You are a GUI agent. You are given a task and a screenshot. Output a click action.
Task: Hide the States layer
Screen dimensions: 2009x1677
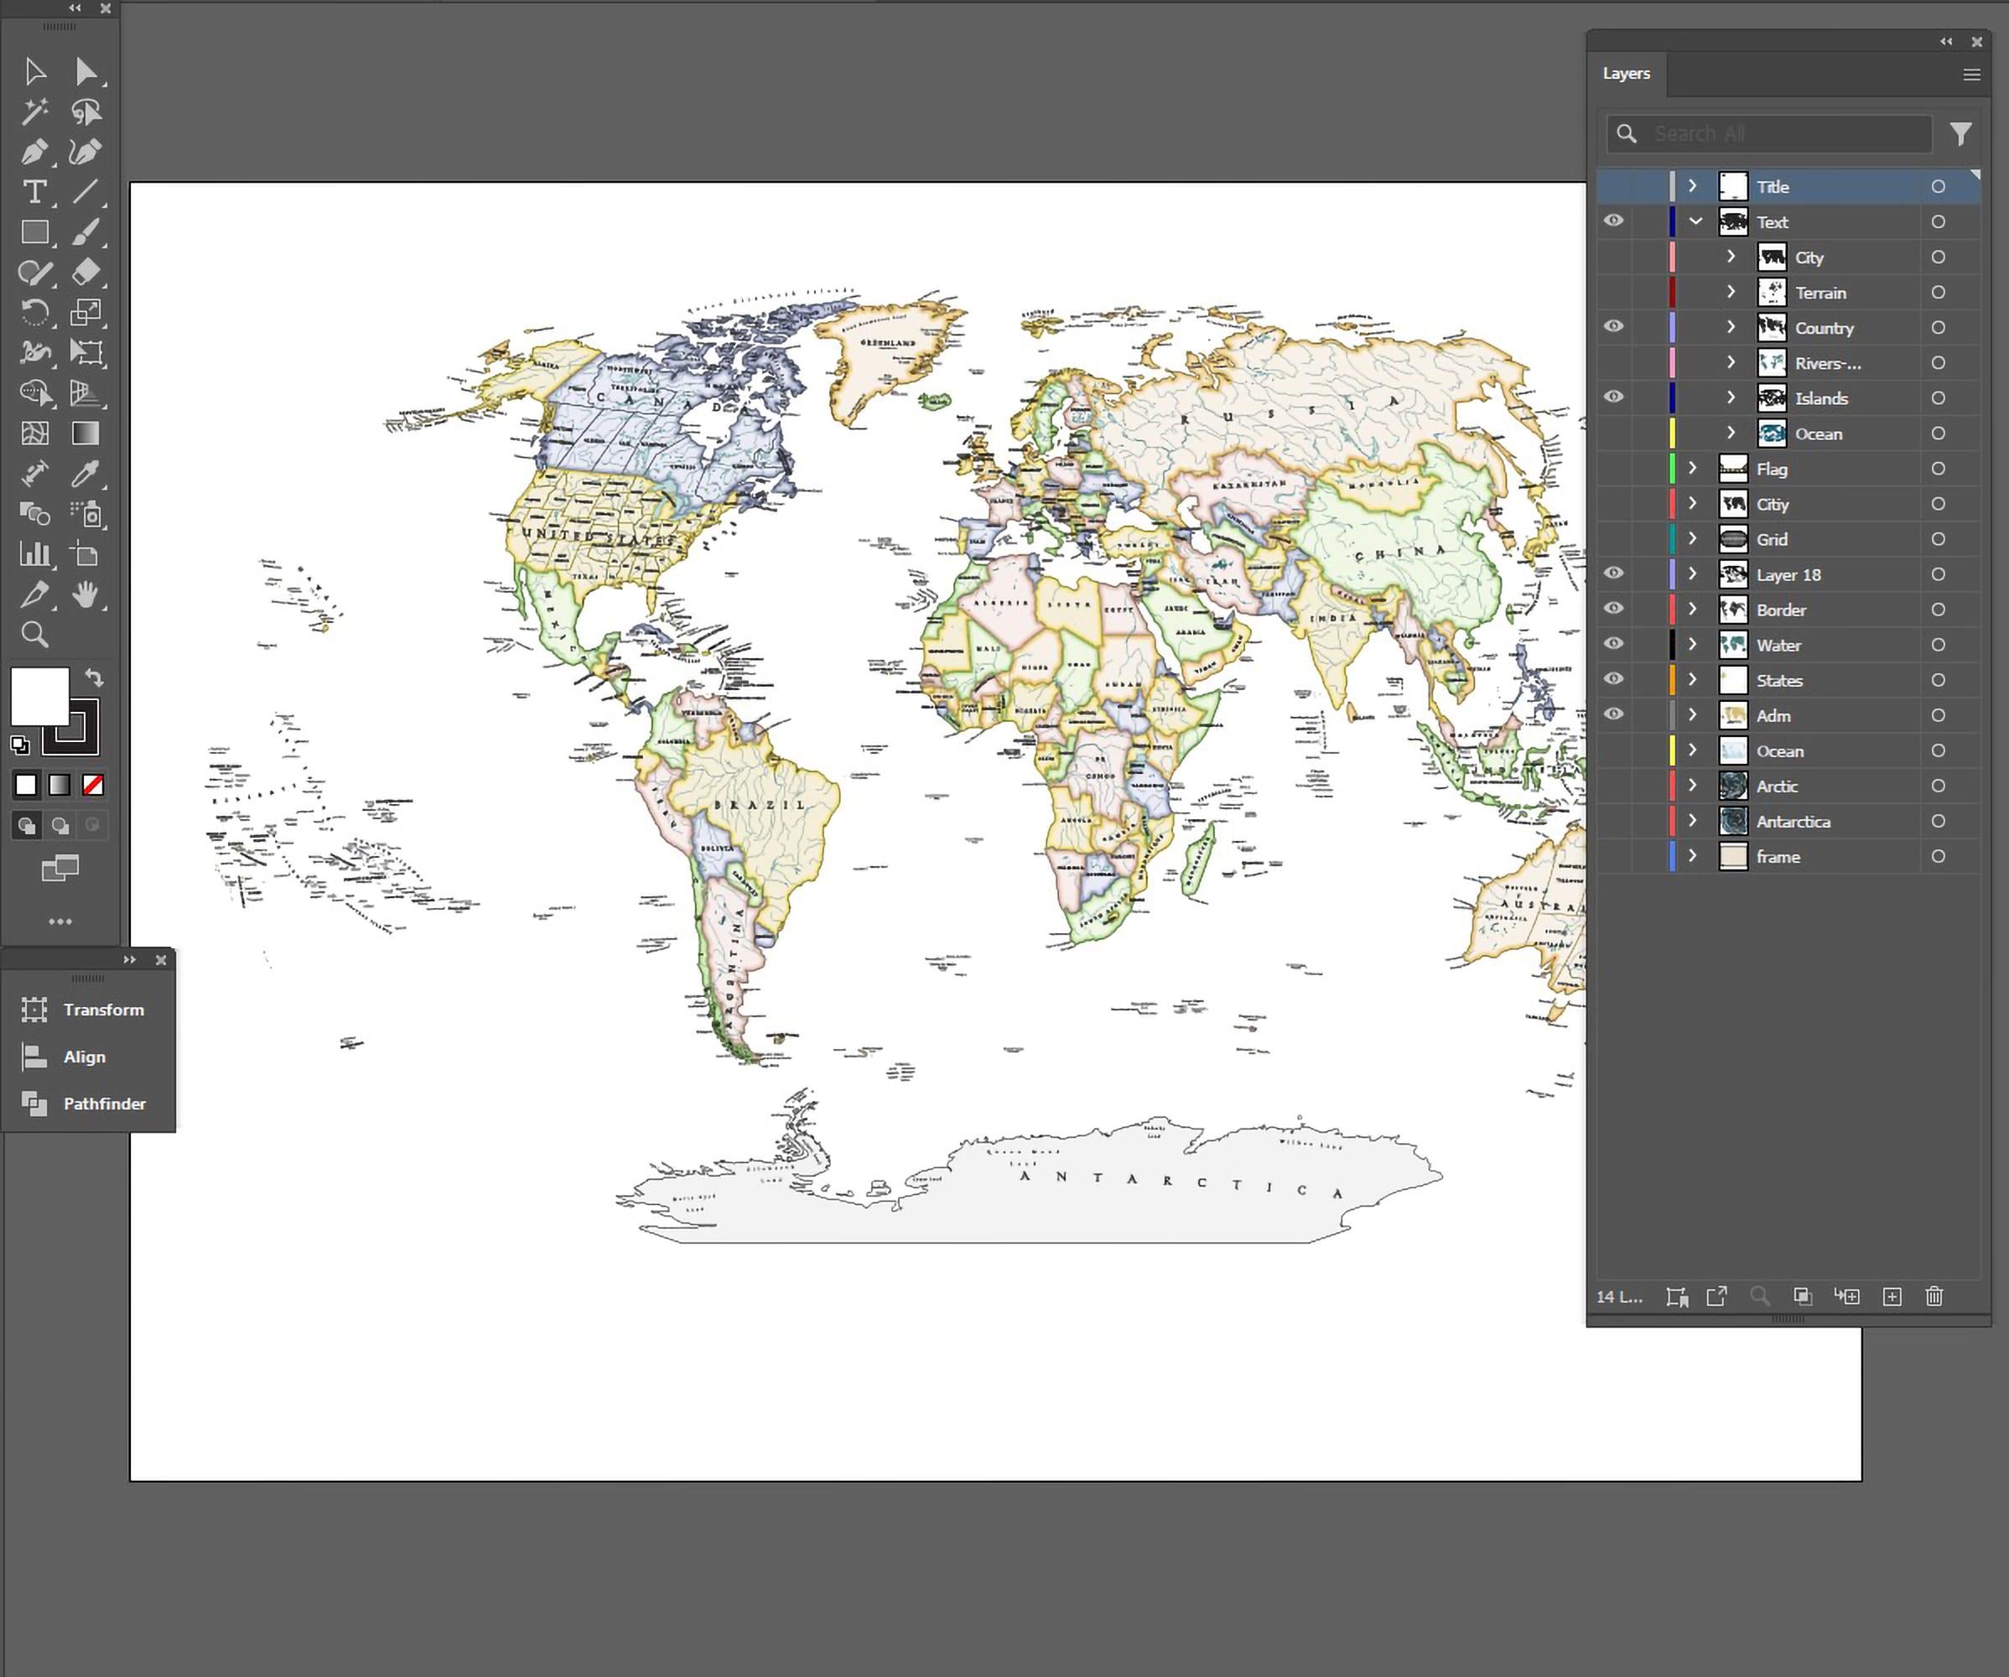[1614, 679]
